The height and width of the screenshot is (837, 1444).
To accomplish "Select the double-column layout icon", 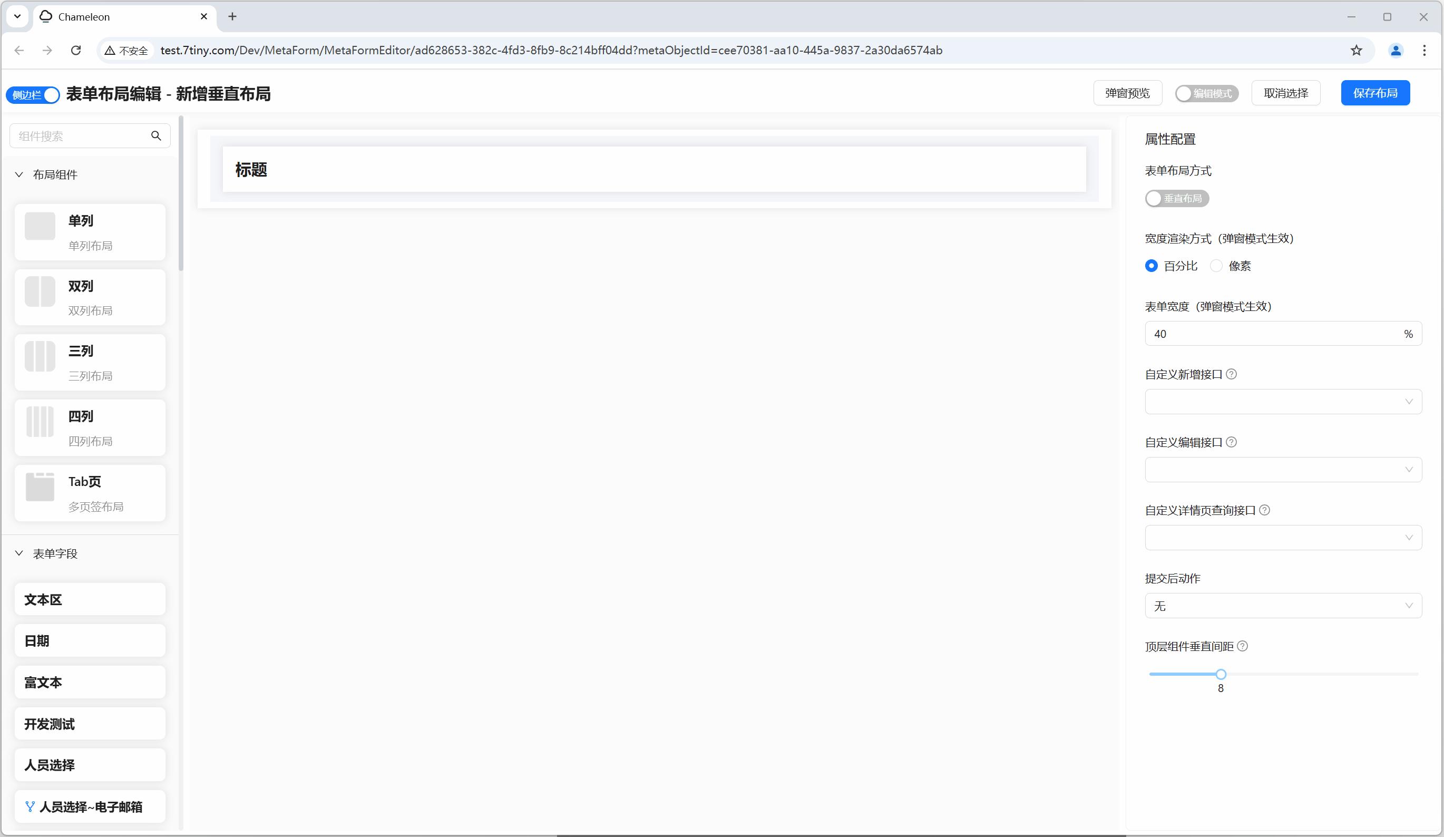I will [40, 292].
